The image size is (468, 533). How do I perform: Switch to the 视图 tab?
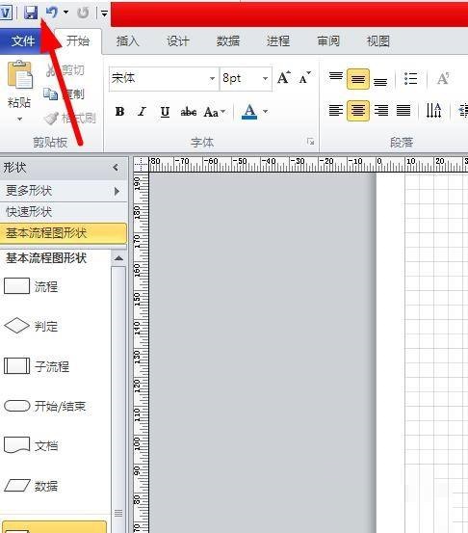coord(378,41)
